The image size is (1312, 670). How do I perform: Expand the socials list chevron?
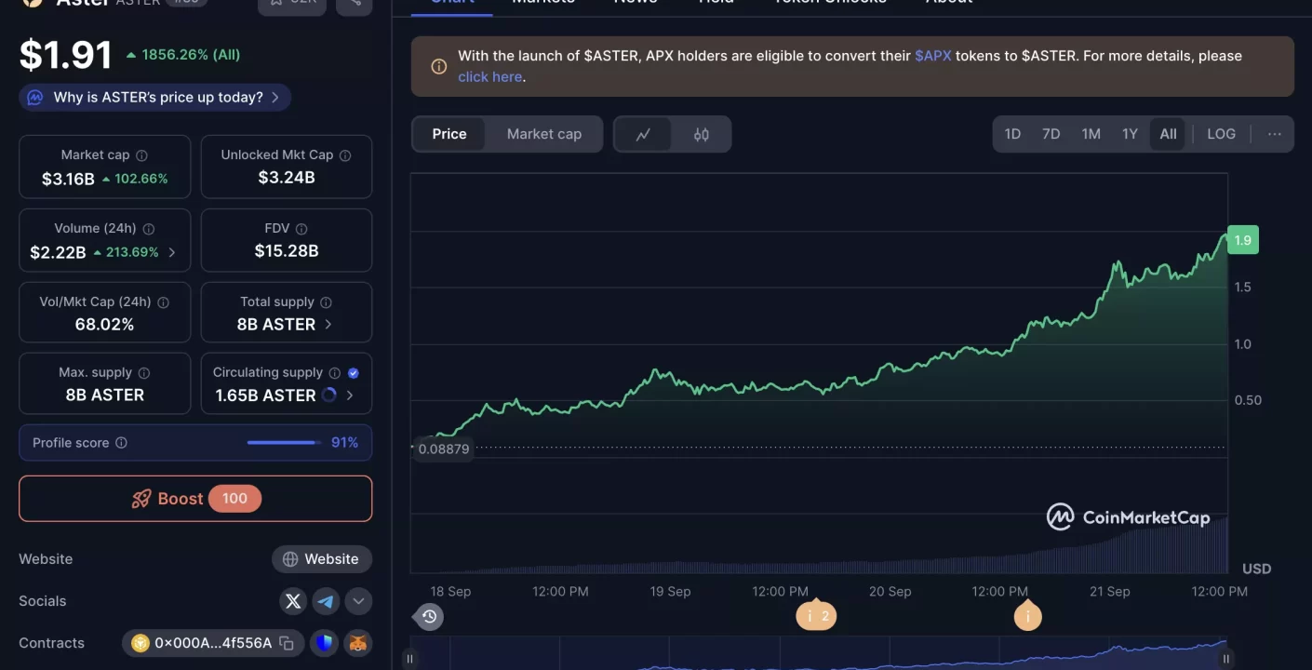click(x=358, y=600)
